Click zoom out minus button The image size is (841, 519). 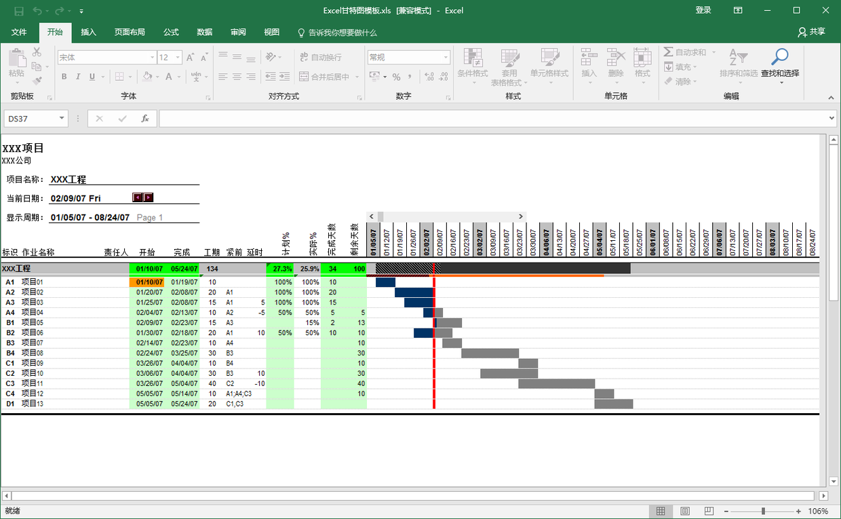click(x=726, y=511)
